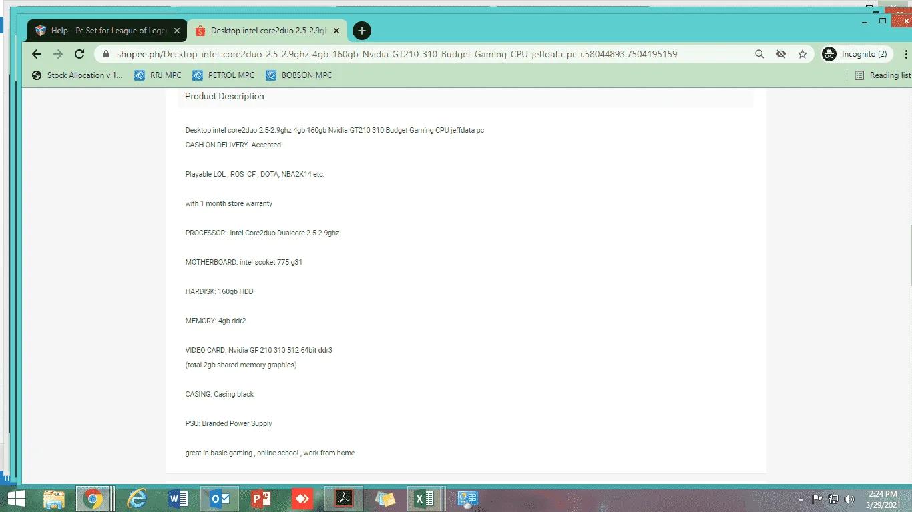This screenshot has height=512, width=912.
Task: Switch to Help - Pc Set for League tab
Action: [107, 31]
